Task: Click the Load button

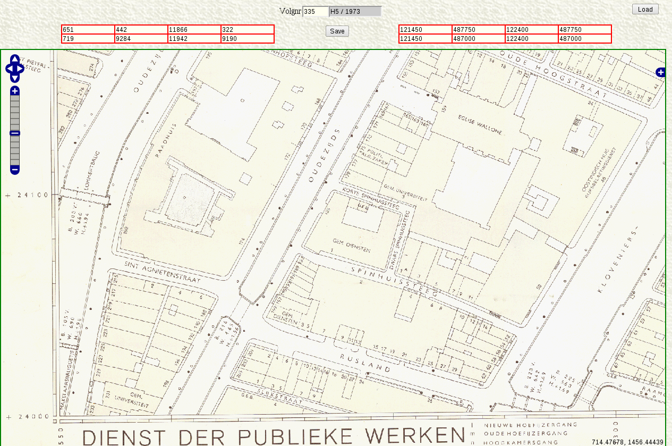Action: click(645, 9)
